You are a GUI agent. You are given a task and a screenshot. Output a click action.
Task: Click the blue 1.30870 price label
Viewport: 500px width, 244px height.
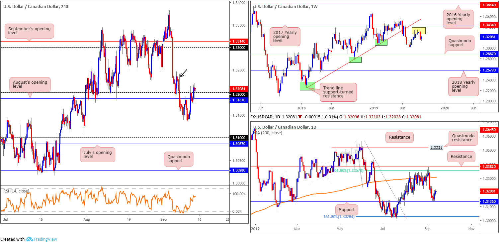coord(239,143)
